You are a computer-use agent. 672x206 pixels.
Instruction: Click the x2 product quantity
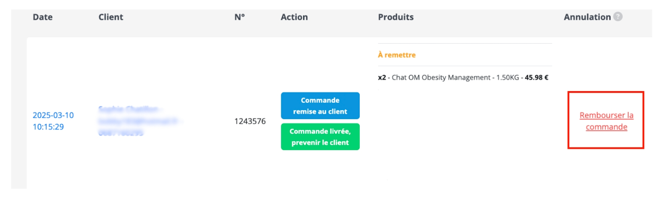382,77
